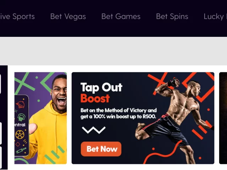Tap the yellow soccer ball icon

(x=20, y=135)
